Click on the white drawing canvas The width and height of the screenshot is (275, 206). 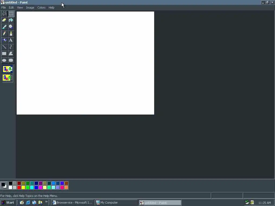[85, 63]
